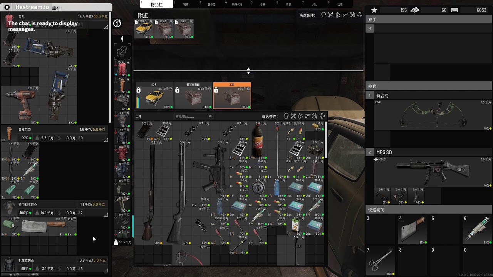Filter 工具 container by gun icon

coord(308,116)
